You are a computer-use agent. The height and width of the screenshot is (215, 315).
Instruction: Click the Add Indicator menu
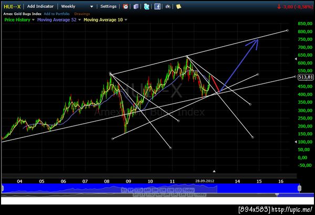click(40, 6)
